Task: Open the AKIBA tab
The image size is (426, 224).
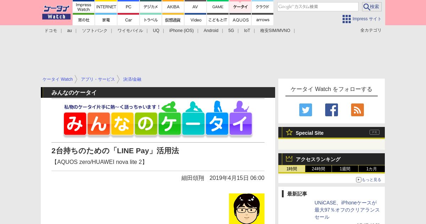Action: click(x=173, y=6)
